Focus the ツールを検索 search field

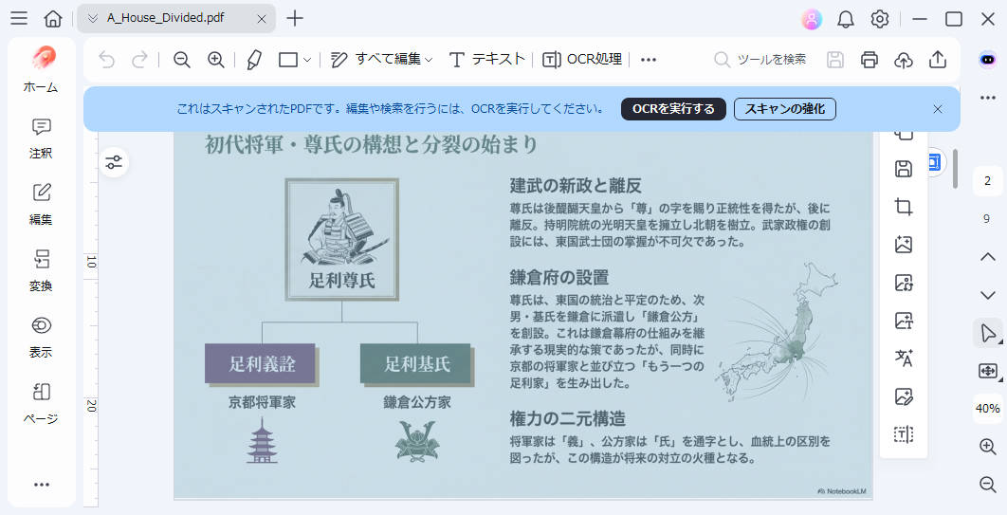coord(760,60)
